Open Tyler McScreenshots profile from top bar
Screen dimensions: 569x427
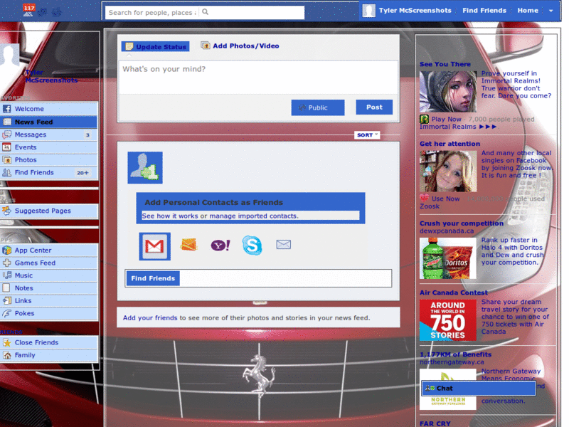pos(407,11)
